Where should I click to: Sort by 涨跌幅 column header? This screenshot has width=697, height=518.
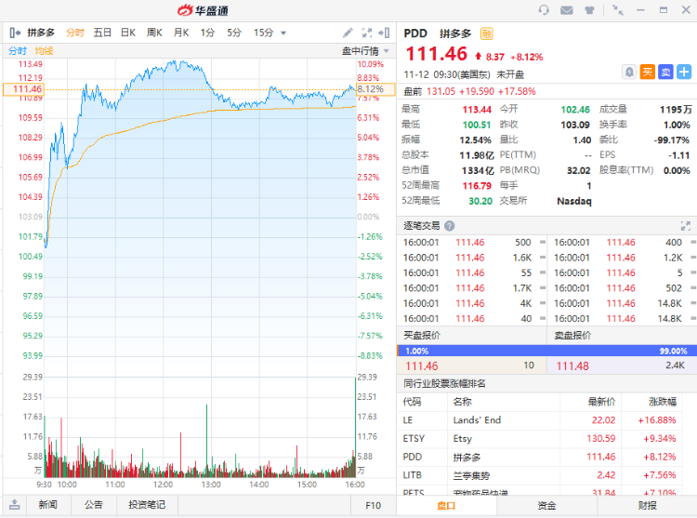pos(663,402)
